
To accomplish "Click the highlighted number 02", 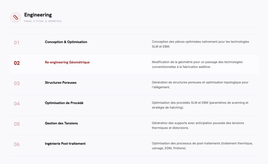I will [17, 63].
